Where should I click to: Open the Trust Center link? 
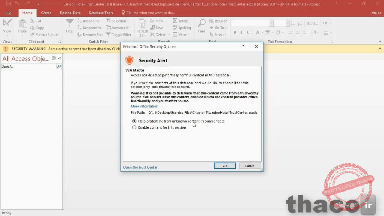tap(140, 168)
